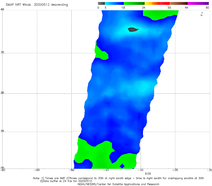Click the swath time label '9:09'
212x186 pixels.
(148, 174)
